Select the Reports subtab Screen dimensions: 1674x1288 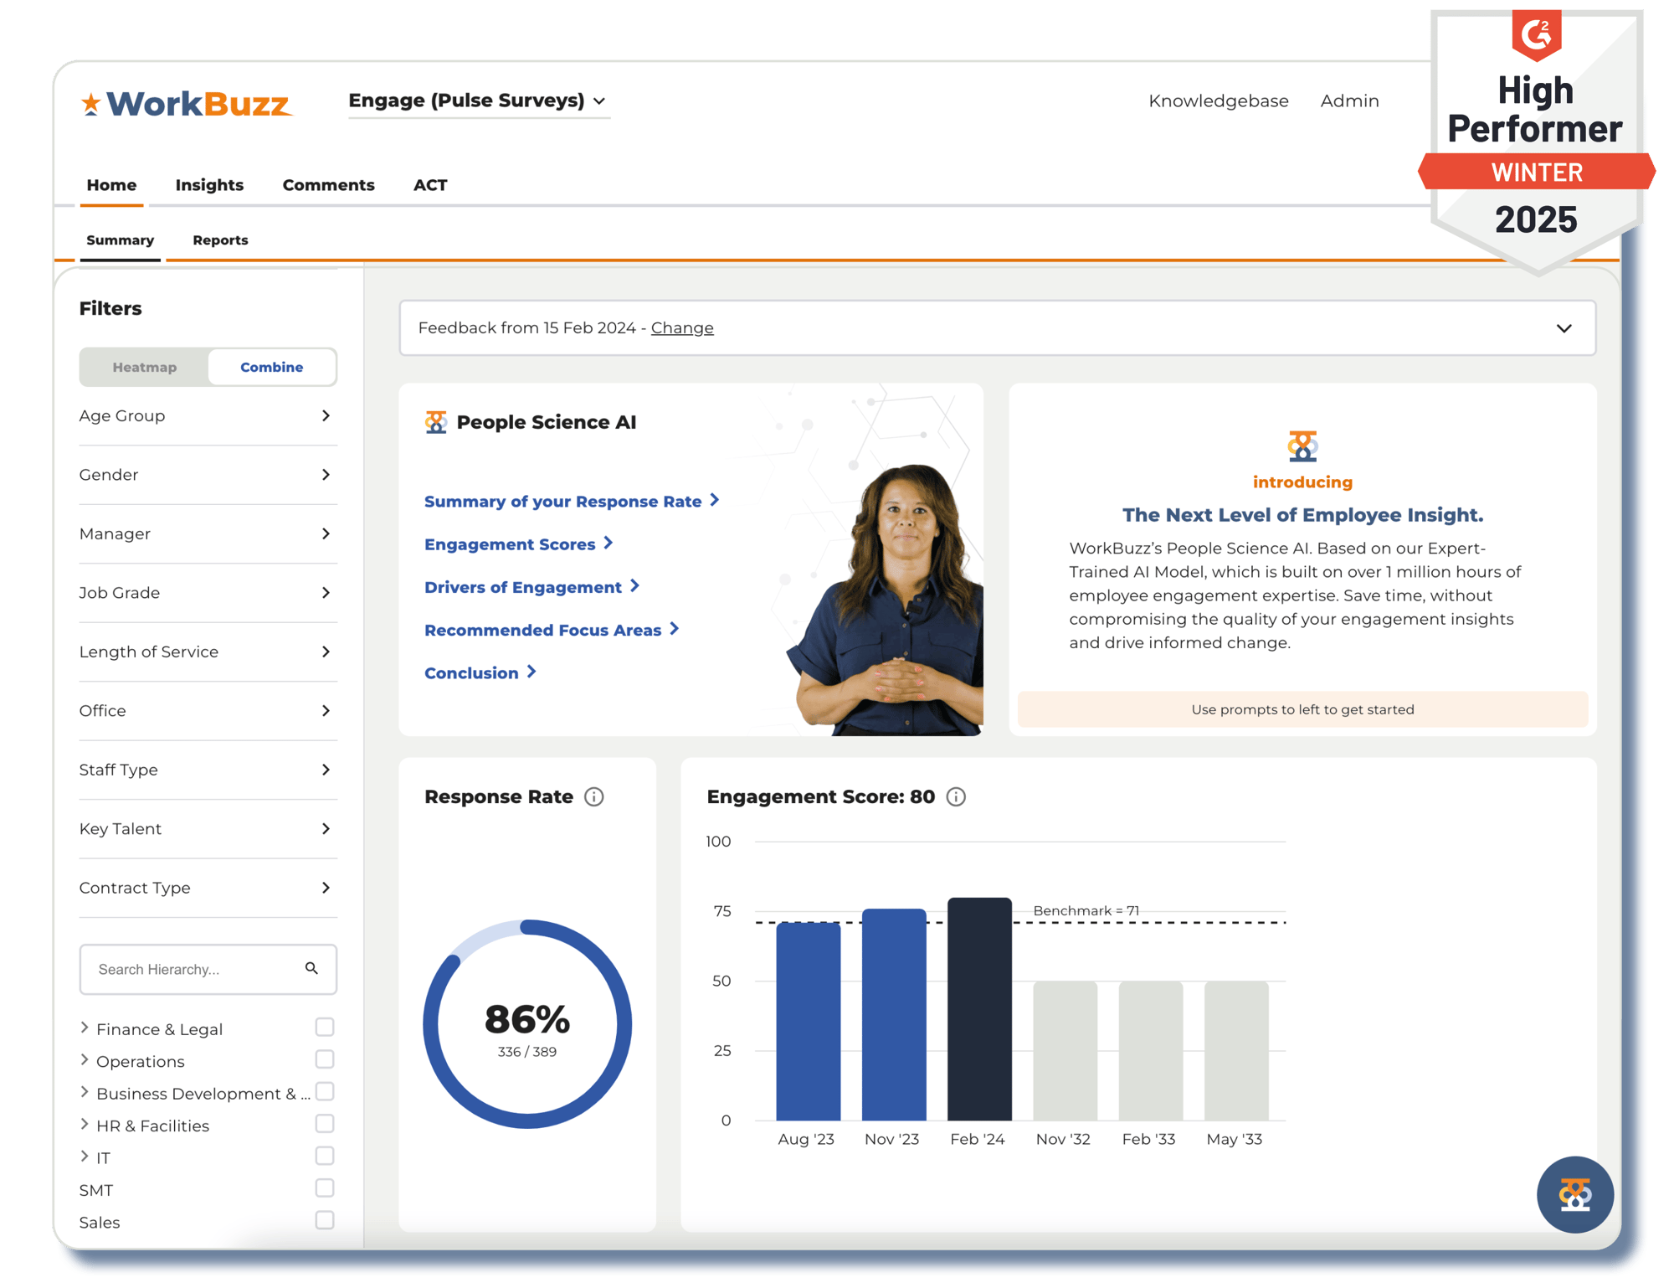pyautogui.click(x=220, y=240)
